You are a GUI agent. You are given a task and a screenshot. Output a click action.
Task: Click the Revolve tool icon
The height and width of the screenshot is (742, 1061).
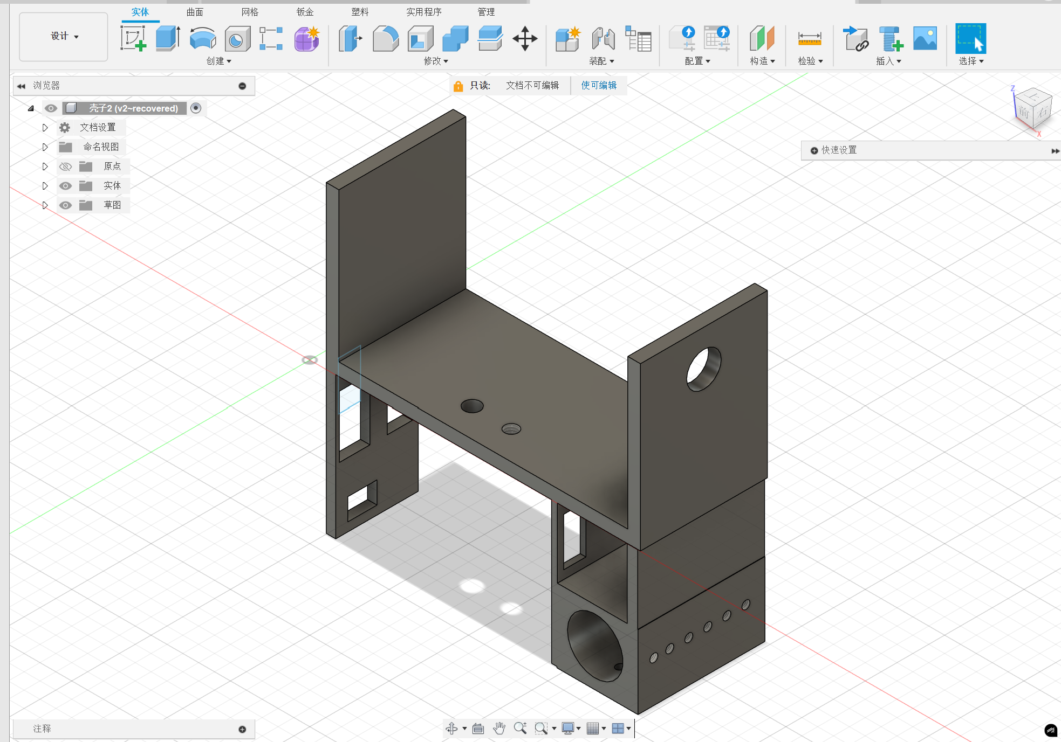click(202, 38)
